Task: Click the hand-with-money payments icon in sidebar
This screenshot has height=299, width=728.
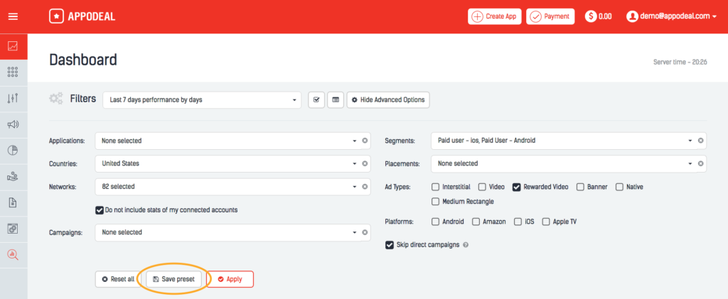Action: [x=13, y=176]
